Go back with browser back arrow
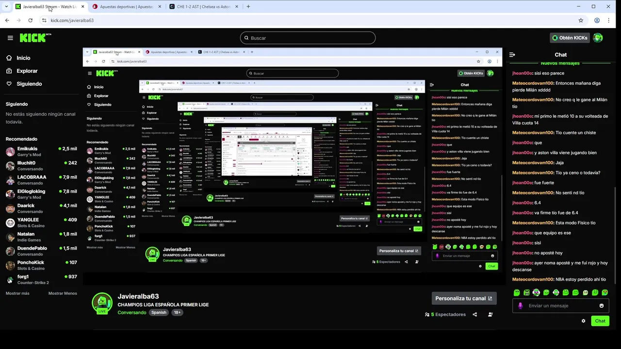Viewport: 621px width, 349px height. pos(7,20)
